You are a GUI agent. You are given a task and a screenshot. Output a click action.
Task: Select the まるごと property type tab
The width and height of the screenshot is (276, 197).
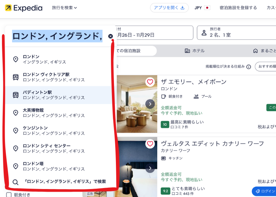tap(264, 51)
